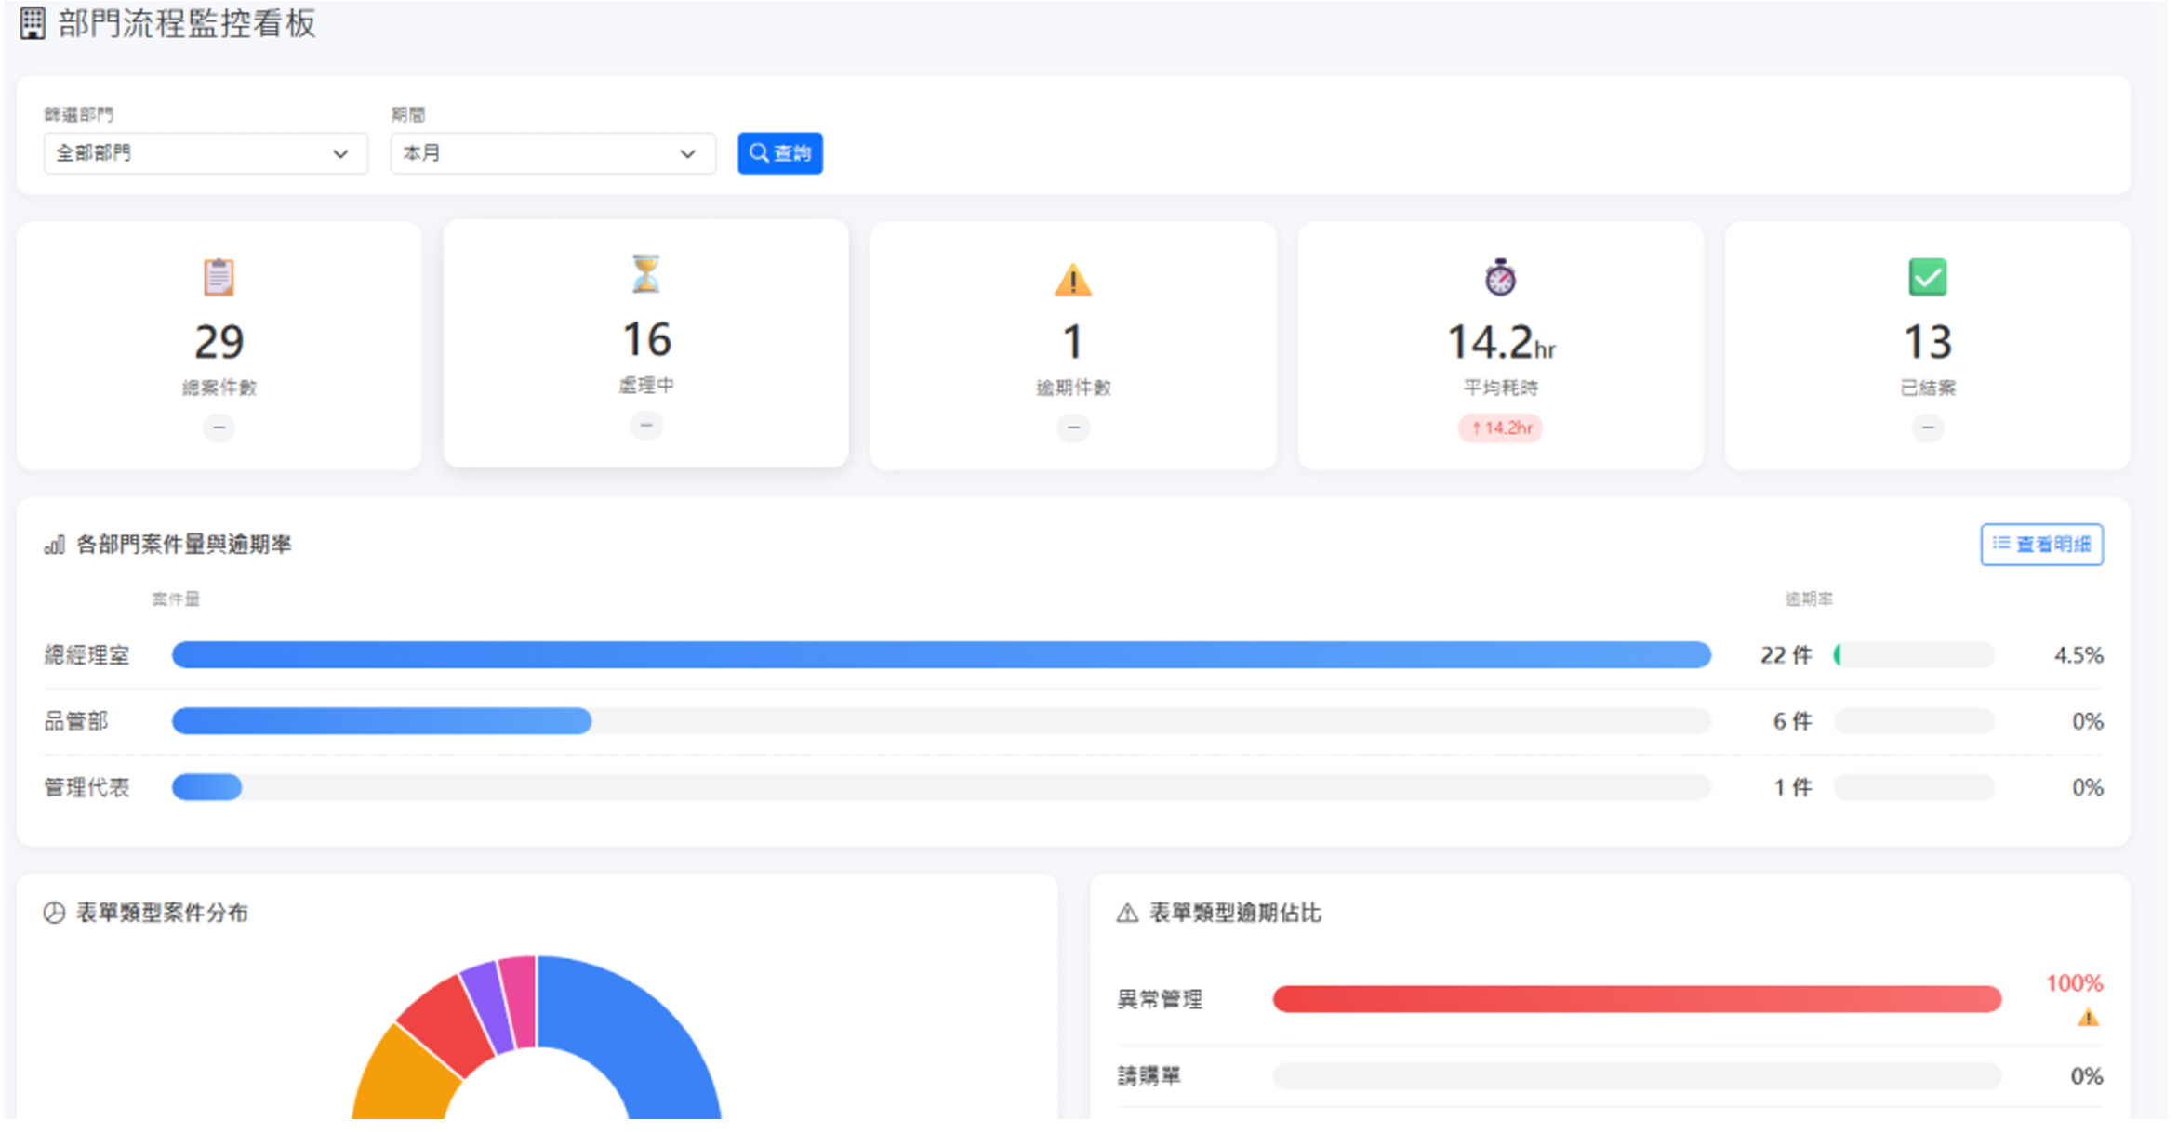2178x1132 pixels.
Task: Click the 總經理室 overdue rate mini bar
Action: coord(1913,655)
